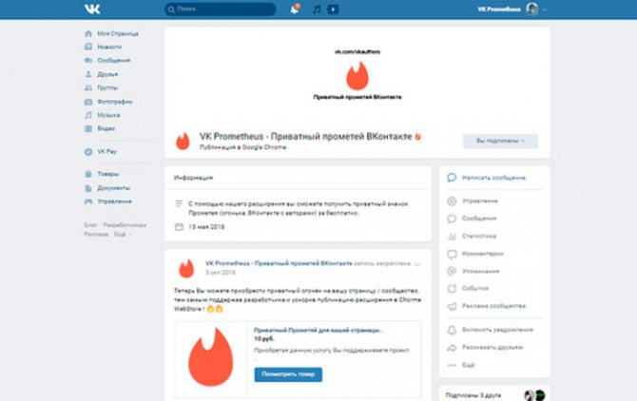The width and height of the screenshot is (637, 401).
Task: Open Документы icon in sidebar
Action: (x=88, y=188)
